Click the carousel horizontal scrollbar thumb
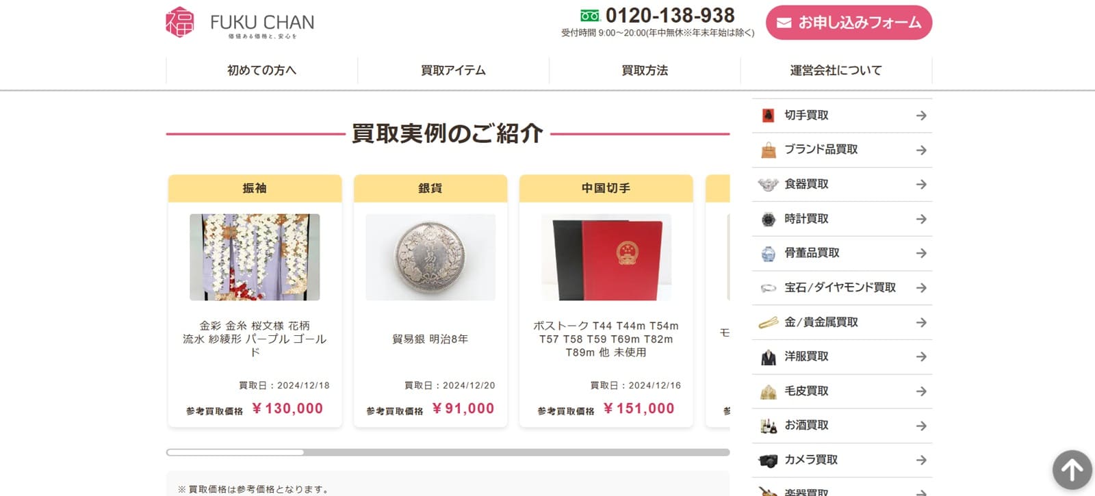The height and width of the screenshot is (496, 1095). tap(235, 452)
